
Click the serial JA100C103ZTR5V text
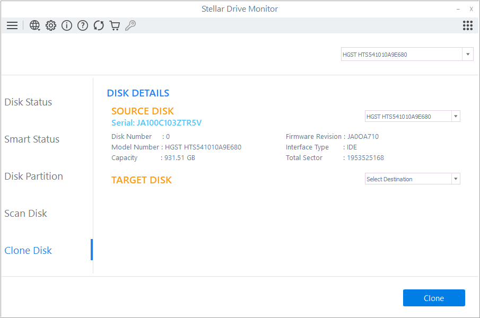coord(156,122)
